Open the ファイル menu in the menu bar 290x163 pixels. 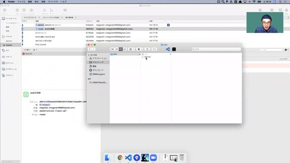(x=21, y=2)
